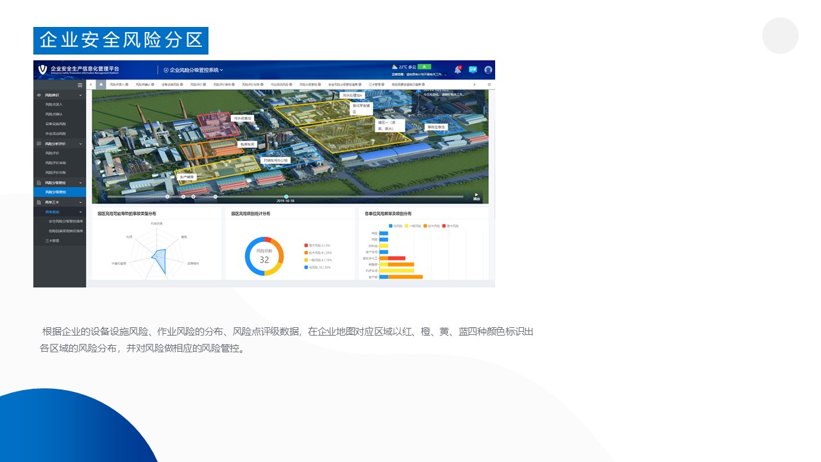Click the 生产辅房 map label
The height and width of the screenshot is (462, 821).
[187, 176]
